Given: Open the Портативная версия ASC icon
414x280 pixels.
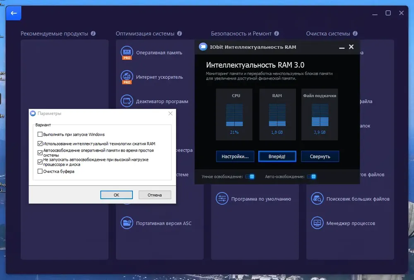Looking at the screenshot, I should point(127,223).
